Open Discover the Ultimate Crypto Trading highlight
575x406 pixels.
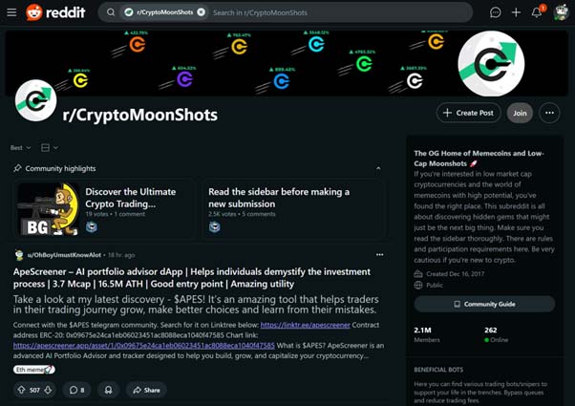click(x=130, y=198)
